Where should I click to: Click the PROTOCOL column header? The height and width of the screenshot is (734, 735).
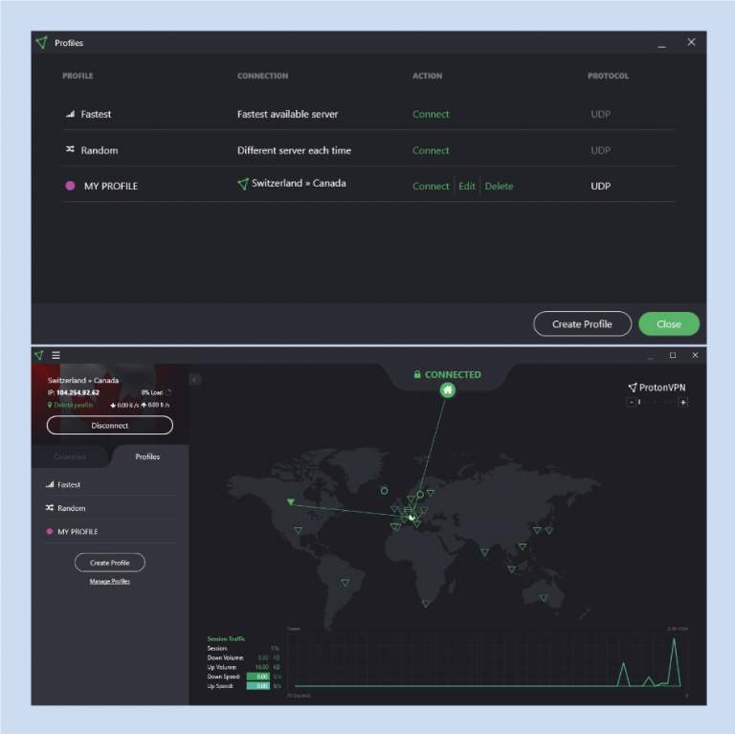(608, 76)
